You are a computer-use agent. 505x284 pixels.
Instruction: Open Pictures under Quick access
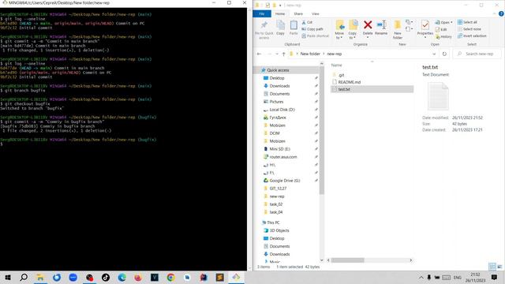coord(276,102)
